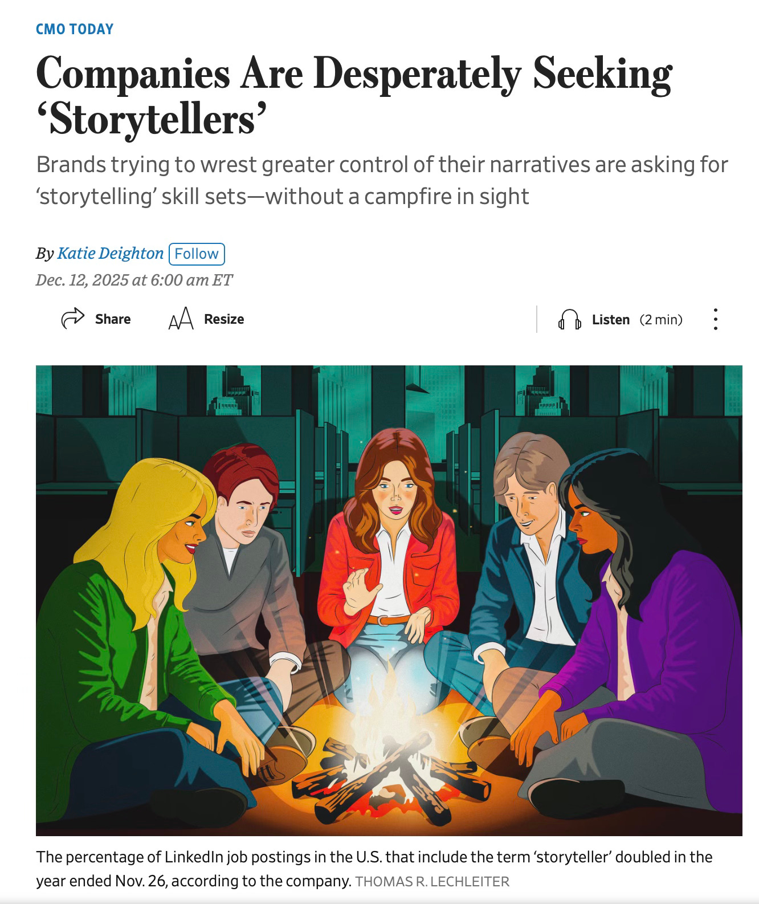
Task: Click the subheadline about brands' narratives
Action: 382,180
